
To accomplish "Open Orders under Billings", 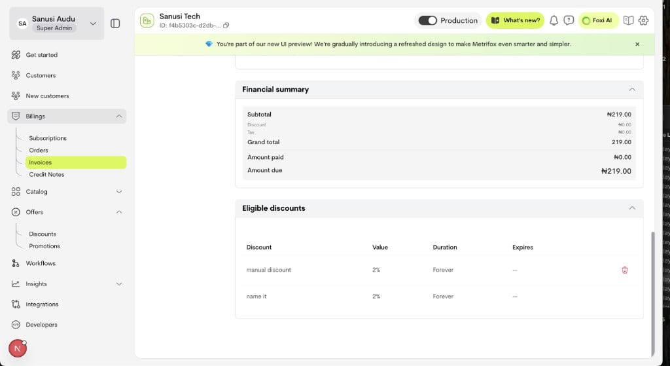I will (x=39, y=150).
